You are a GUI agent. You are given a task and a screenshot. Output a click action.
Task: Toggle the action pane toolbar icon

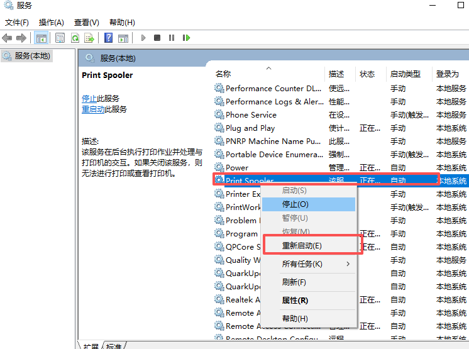coord(123,38)
